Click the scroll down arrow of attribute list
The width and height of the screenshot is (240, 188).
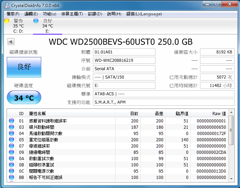(x=231, y=179)
